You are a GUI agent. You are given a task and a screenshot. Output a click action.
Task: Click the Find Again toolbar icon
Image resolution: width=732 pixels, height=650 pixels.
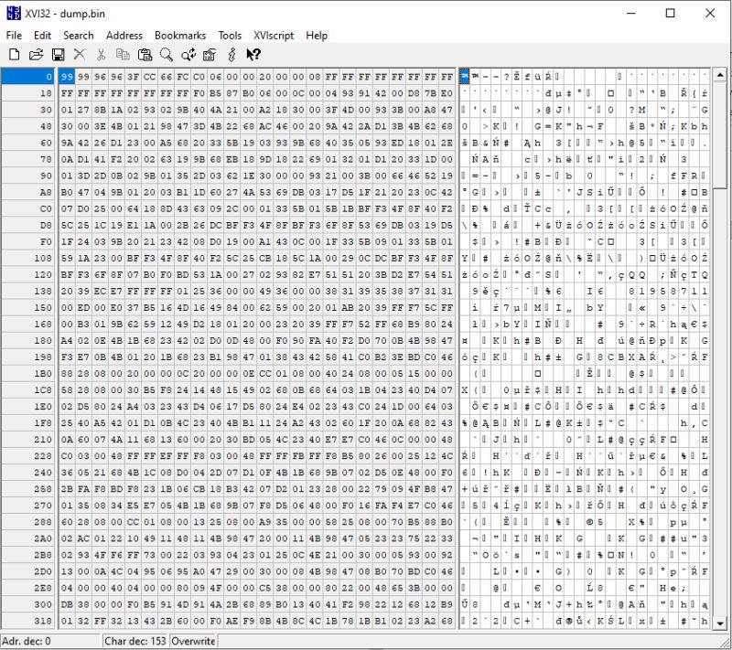188,55
